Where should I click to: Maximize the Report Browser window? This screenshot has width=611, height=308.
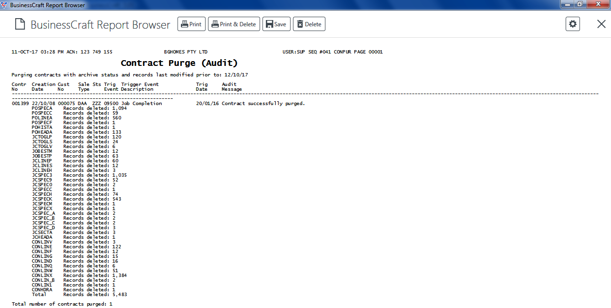pyautogui.click(x=579, y=4)
